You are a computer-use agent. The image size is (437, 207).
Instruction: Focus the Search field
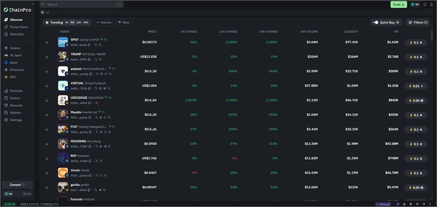pyautogui.click(x=81, y=4)
